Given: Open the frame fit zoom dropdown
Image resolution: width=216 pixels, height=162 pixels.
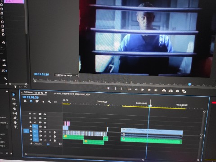Looking at the screenshot, I should (x=66, y=75).
